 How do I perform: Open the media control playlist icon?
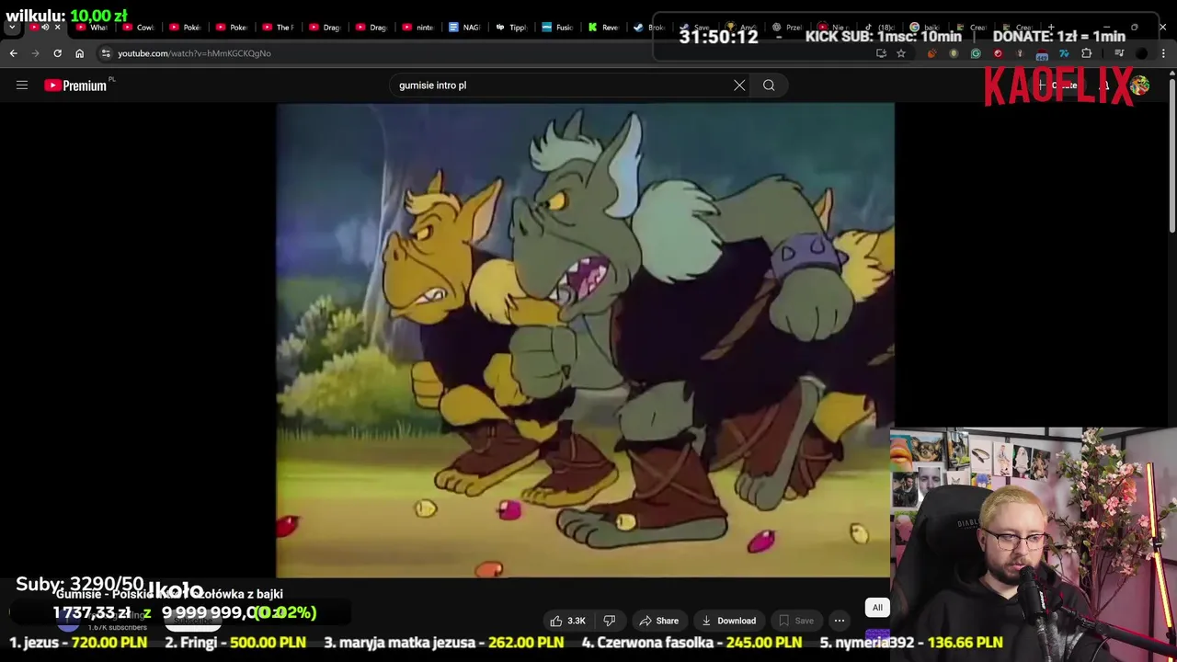[x=1119, y=53]
